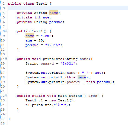Click line number 27 in the gutter
Screen dimensions: 128x125
(3, 119)
